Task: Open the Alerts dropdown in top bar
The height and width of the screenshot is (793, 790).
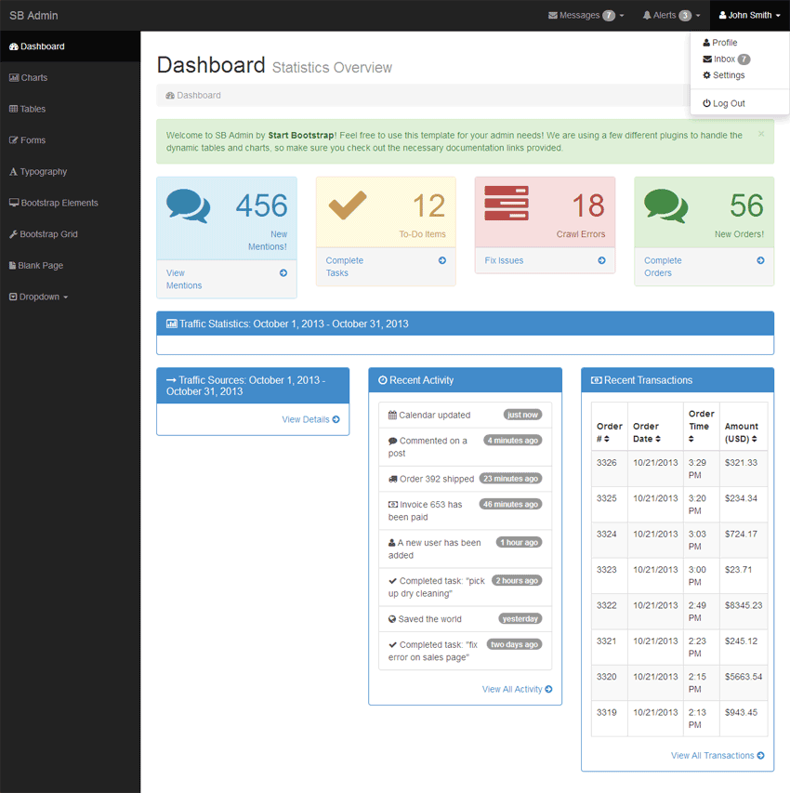Action: 671,16
